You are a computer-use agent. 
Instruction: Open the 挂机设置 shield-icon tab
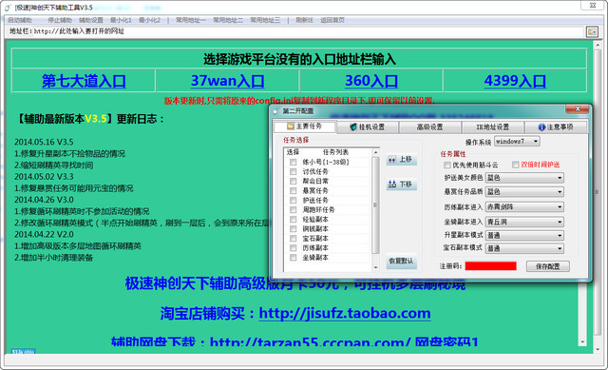(368, 127)
